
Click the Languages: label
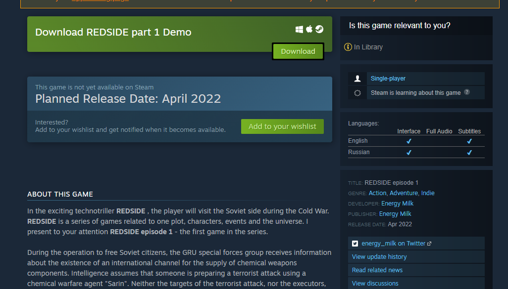363,124
